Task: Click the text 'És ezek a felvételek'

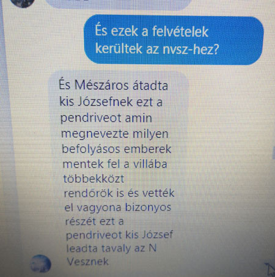Action: pyautogui.click(x=152, y=31)
